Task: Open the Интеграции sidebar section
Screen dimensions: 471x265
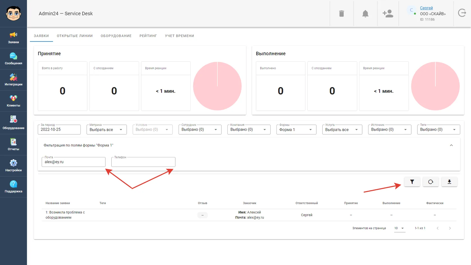Action: point(13,80)
